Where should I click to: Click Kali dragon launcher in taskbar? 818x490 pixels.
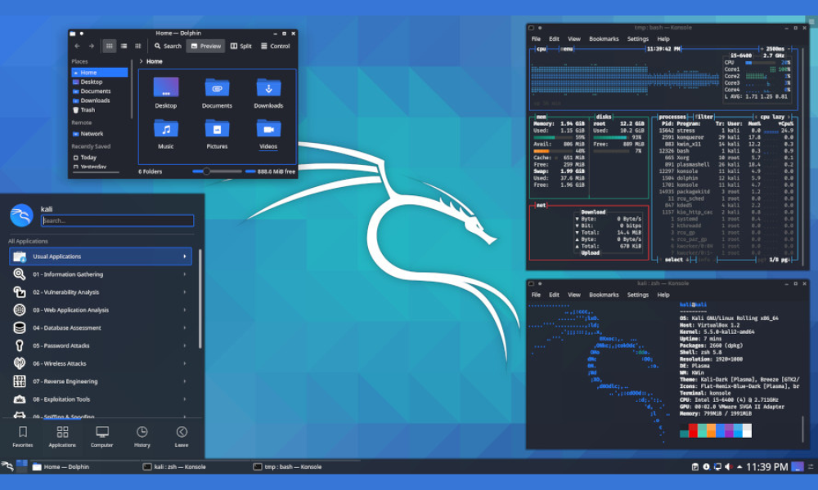(7, 465)
